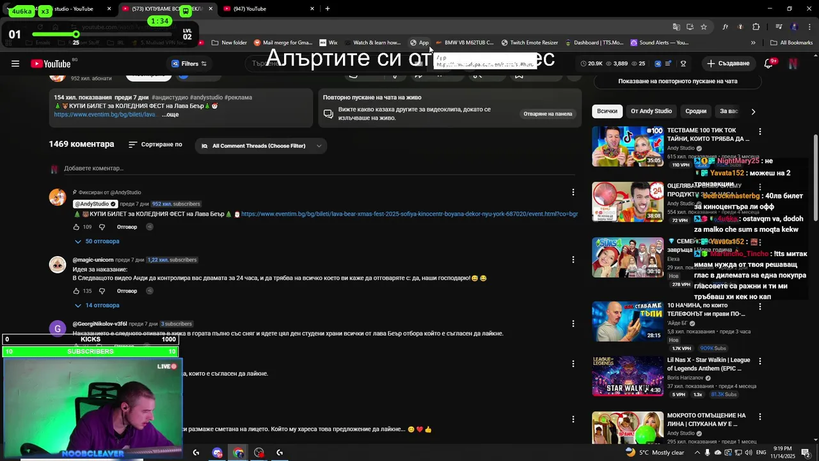Open Twitch Emote Resizer bookmark
Viewport: 819px width, 461px height.
tap(530, 43)
